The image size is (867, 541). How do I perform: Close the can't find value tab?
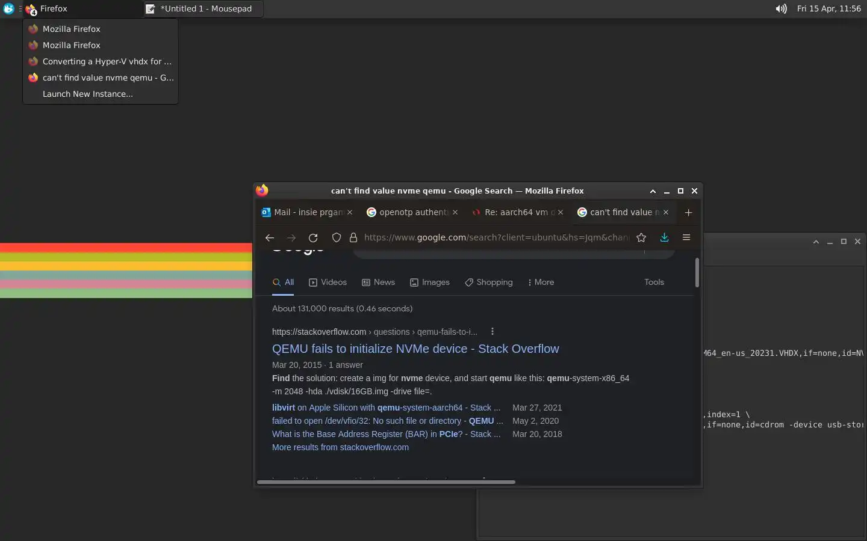[x=666, y=212]
